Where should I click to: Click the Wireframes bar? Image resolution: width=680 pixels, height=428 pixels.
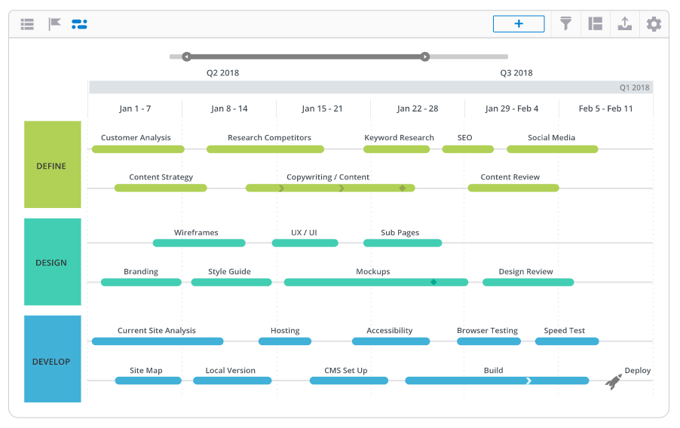(199, 243)
